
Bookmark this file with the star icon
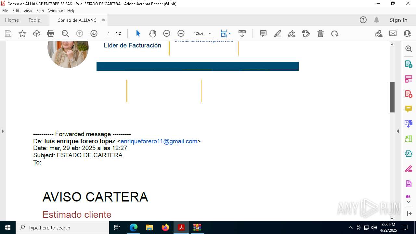[x=22, y=33]
